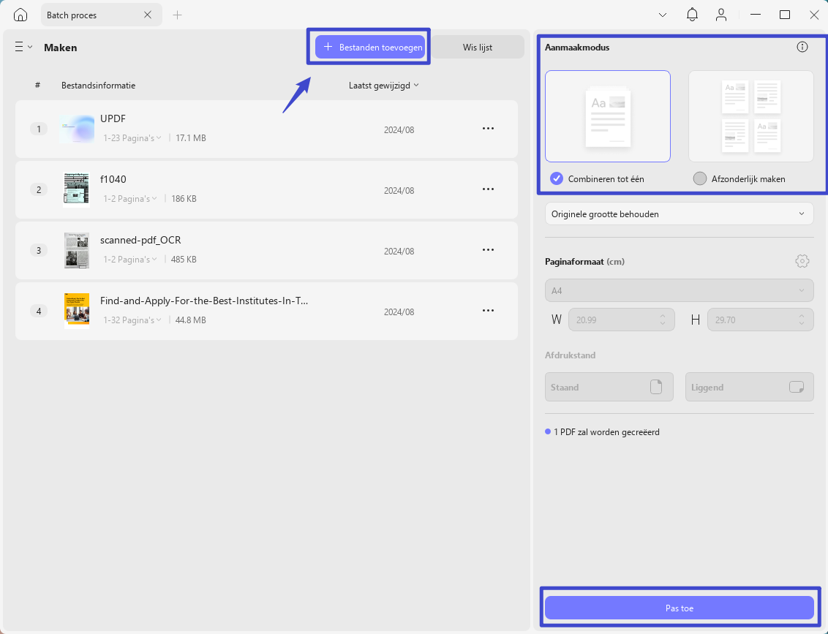Screen dimensions: 828x634
Task: Show Aanmaakmodus info icon
Action: pos(802,47)
